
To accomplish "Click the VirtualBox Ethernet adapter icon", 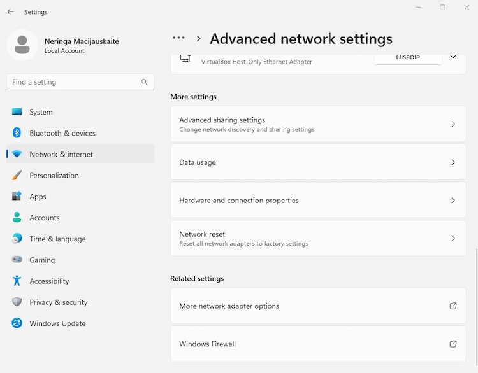I will [185, 58].
